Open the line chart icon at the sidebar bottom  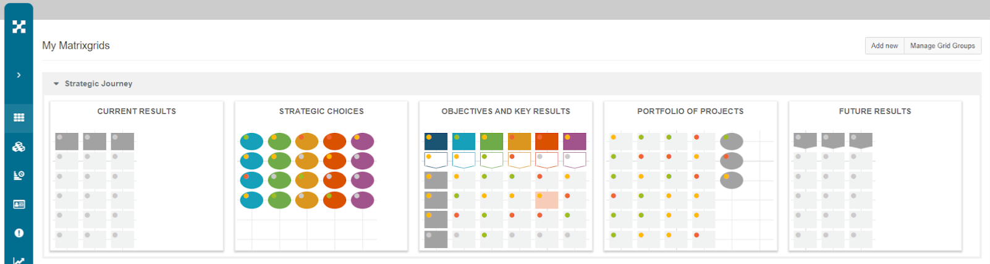(x=19, y=260)
